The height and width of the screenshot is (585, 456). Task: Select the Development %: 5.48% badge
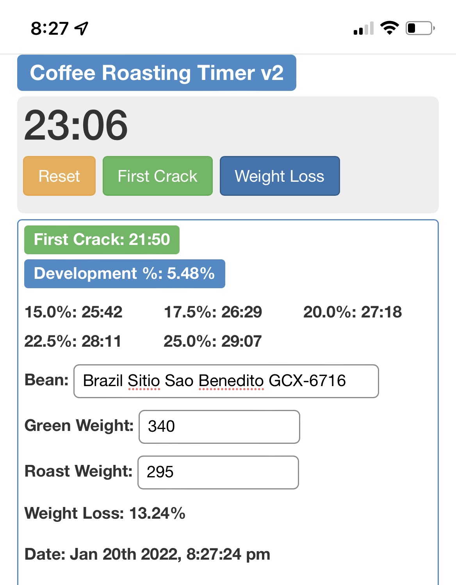125,273
